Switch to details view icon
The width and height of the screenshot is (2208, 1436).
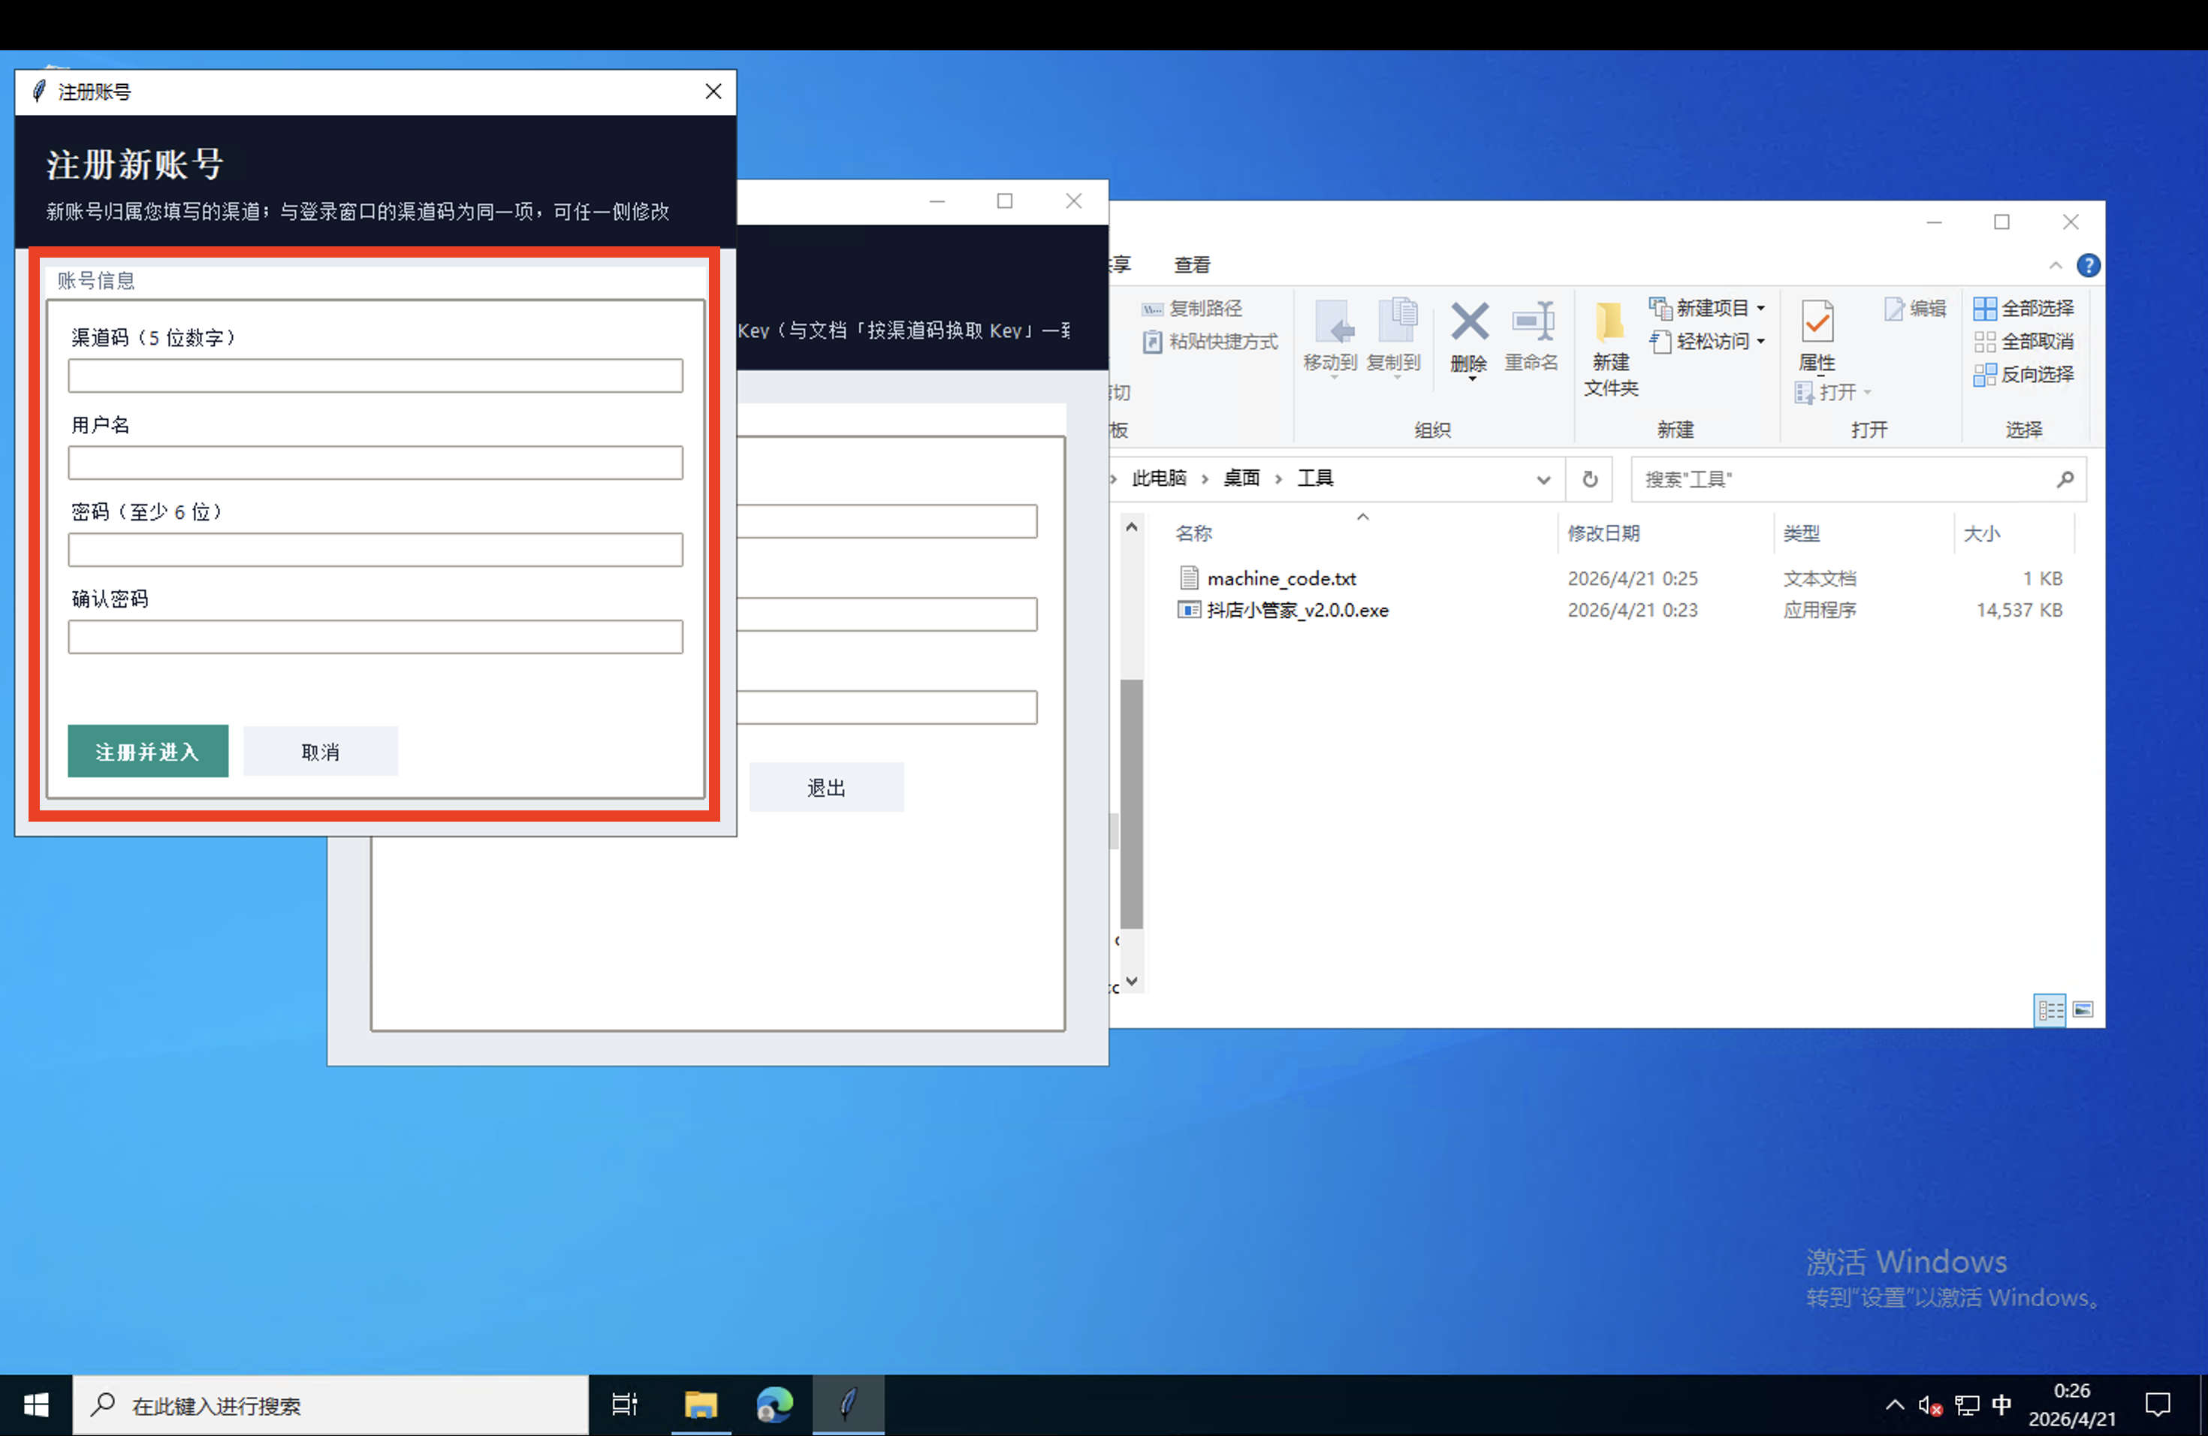click(x=2050, y=1010)
